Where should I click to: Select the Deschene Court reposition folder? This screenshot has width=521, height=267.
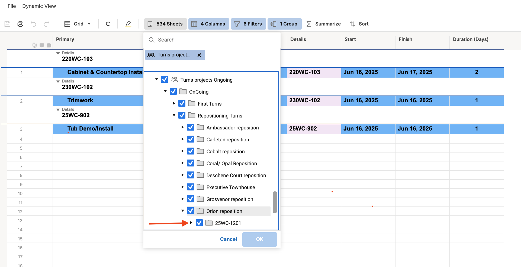(236, 175)
